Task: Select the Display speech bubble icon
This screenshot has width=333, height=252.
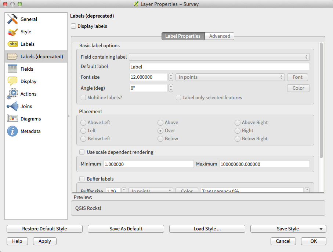Action: tap(12, 81)
